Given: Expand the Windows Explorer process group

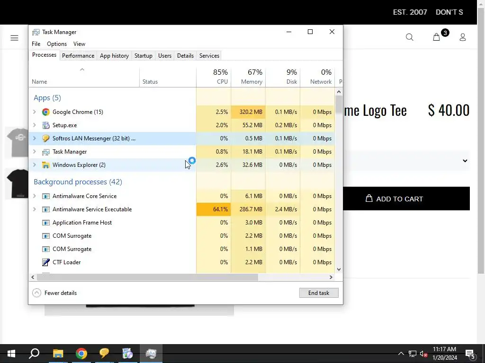Looking at the screenshot, I should tap(34, 165).
